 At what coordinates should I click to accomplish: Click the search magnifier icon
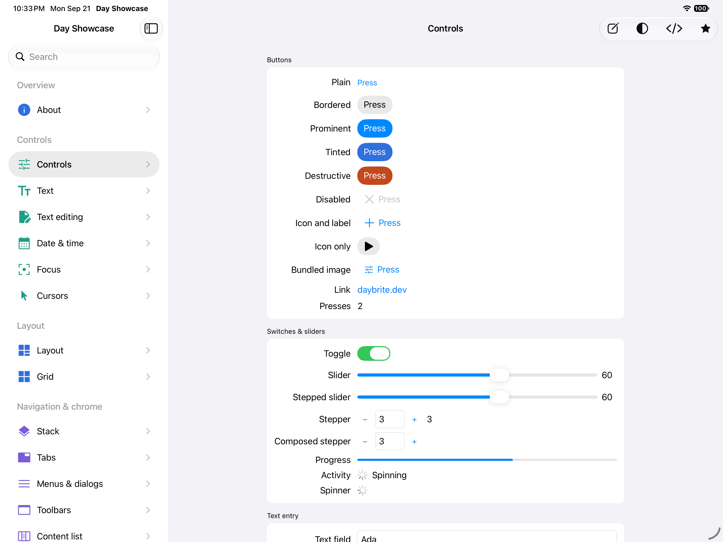point(20,56)
